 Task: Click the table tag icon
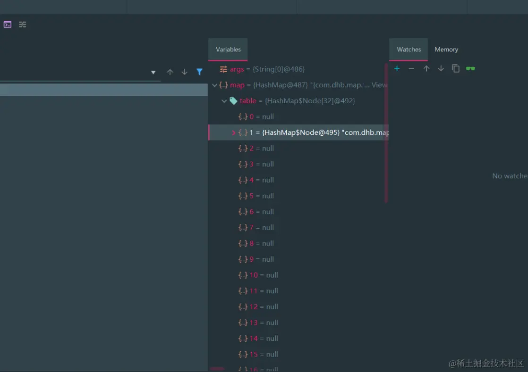coord(233,101)
